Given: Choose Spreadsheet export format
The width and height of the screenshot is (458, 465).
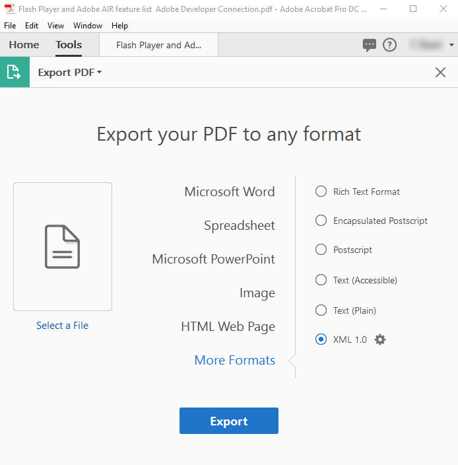Looking at the screenshot, I should pos(240,225).
